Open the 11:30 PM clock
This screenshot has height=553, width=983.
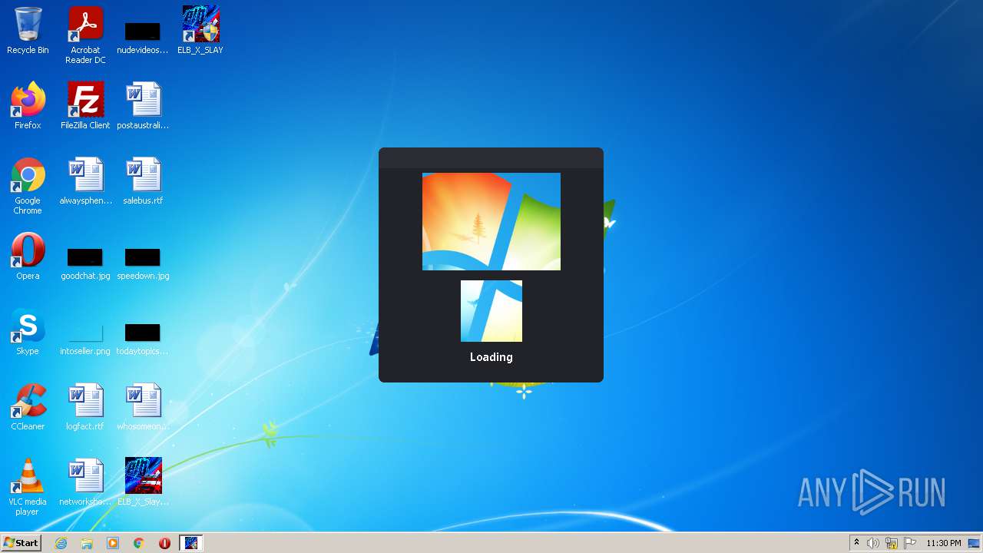tap(944, 543)
